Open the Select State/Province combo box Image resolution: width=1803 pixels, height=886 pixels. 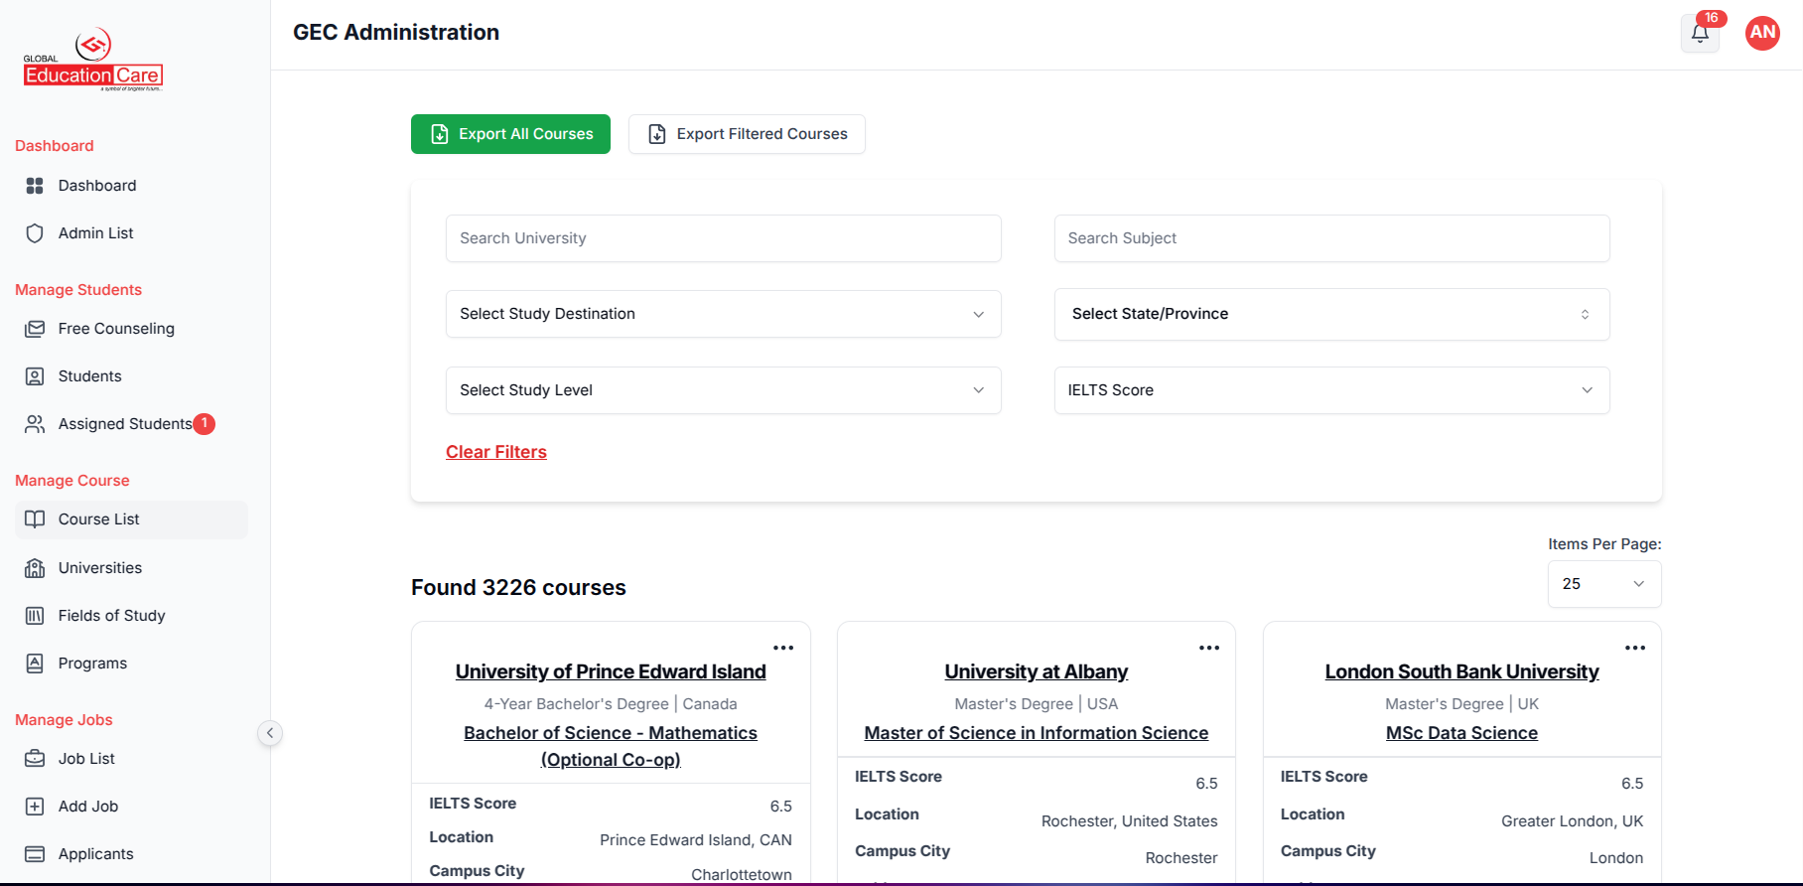click(1330, 314)
